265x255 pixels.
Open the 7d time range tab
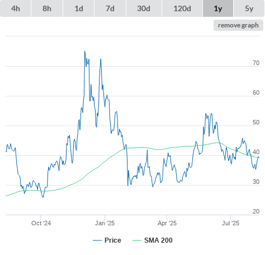[110, 8]
